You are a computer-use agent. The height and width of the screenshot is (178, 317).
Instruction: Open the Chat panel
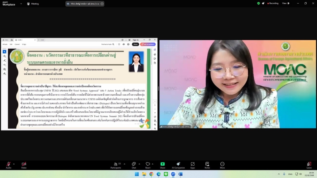click(x=134, y=164)
